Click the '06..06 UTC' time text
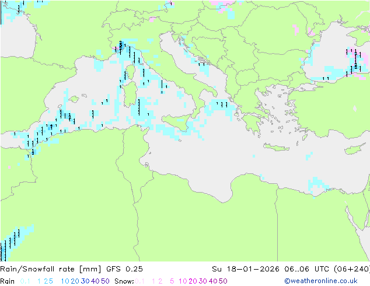 coord(305,269)
